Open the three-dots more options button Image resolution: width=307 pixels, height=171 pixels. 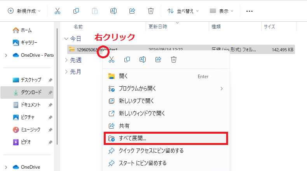(x=249, y=11)
